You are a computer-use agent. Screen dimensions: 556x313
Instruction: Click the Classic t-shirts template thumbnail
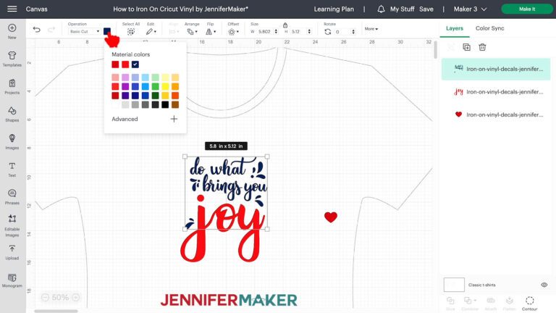pyautogui.click(x=454, y=285)
